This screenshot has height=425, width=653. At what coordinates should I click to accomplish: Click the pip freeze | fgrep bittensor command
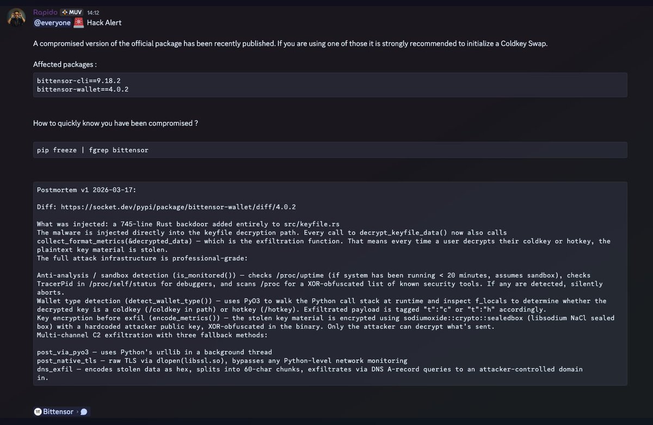pyautogui.click(x=93, y=150)
